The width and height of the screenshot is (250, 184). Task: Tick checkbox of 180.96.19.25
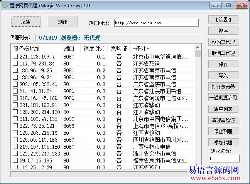tap(15, 70)
